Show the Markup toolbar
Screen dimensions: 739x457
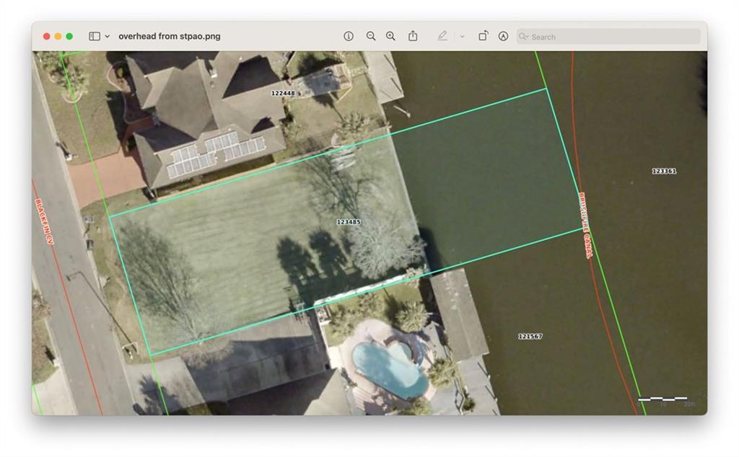(503, 36)
